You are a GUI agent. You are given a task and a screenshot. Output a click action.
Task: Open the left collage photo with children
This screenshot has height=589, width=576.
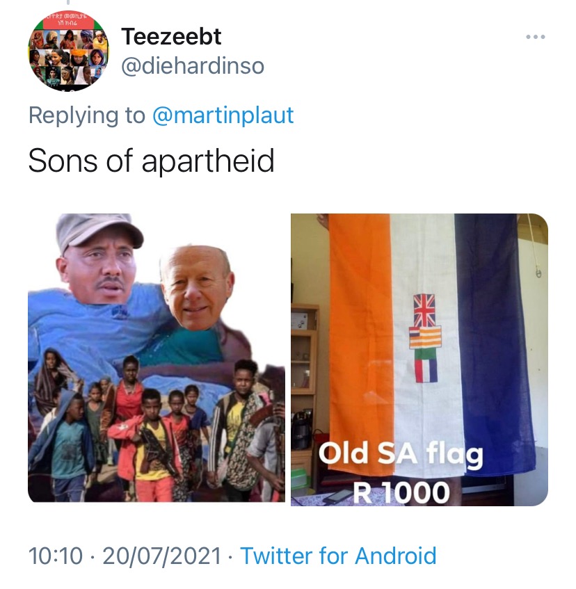click(157, 358)
